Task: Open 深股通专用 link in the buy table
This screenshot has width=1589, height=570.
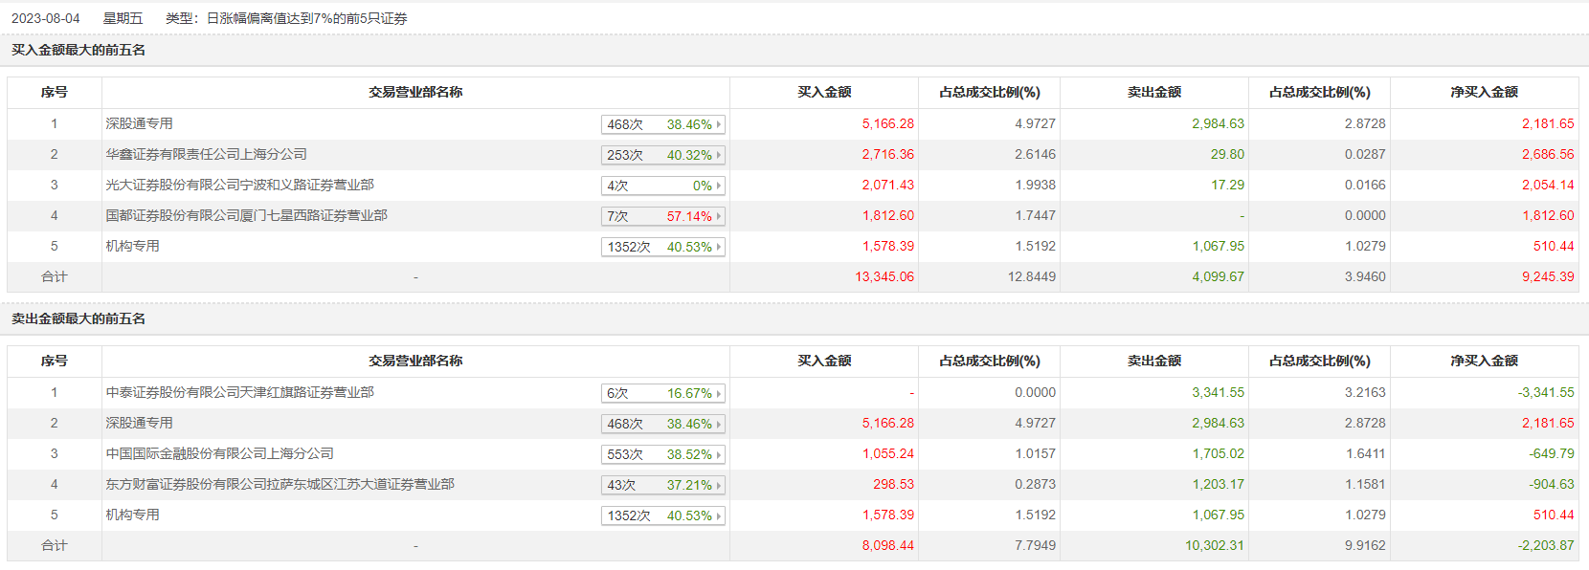Action: coord(139,123)
